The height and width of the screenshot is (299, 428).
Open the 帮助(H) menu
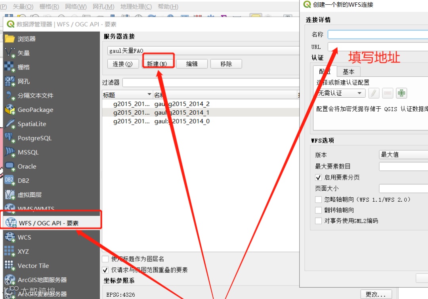pyautogui.click(x=168, y=7)
